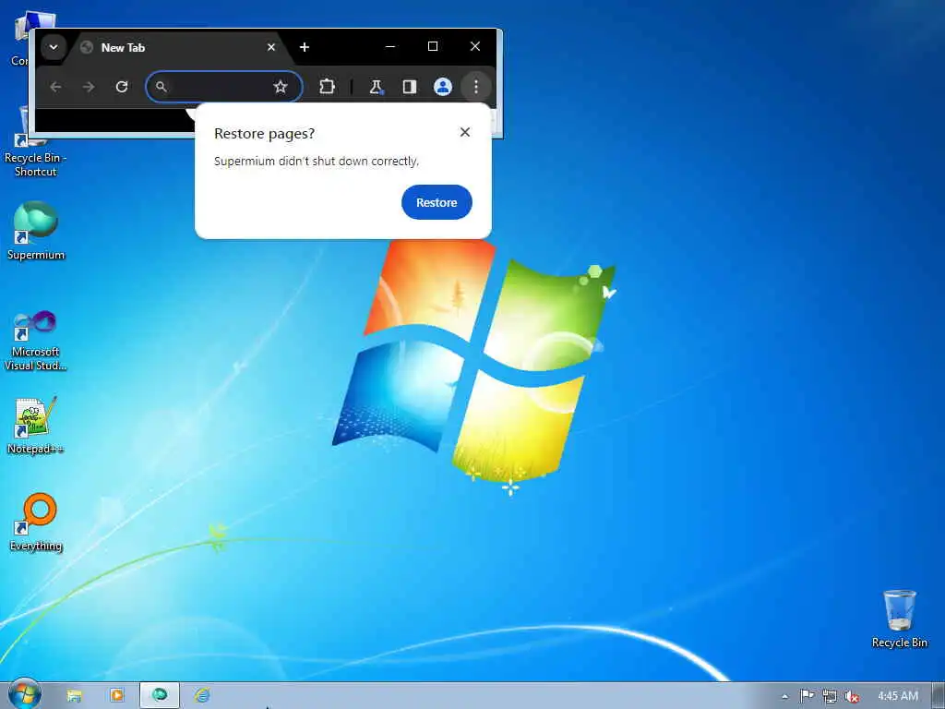
Task: Open the 4:45 AM taskbar clock
Action: click(898, 696)
